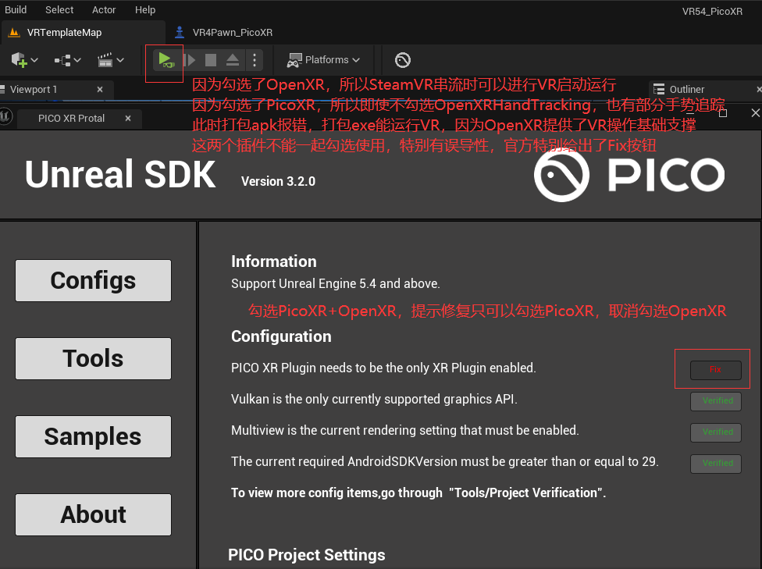
Task: Click the VR54_PicoXR project name
Action: coord(712,11)
